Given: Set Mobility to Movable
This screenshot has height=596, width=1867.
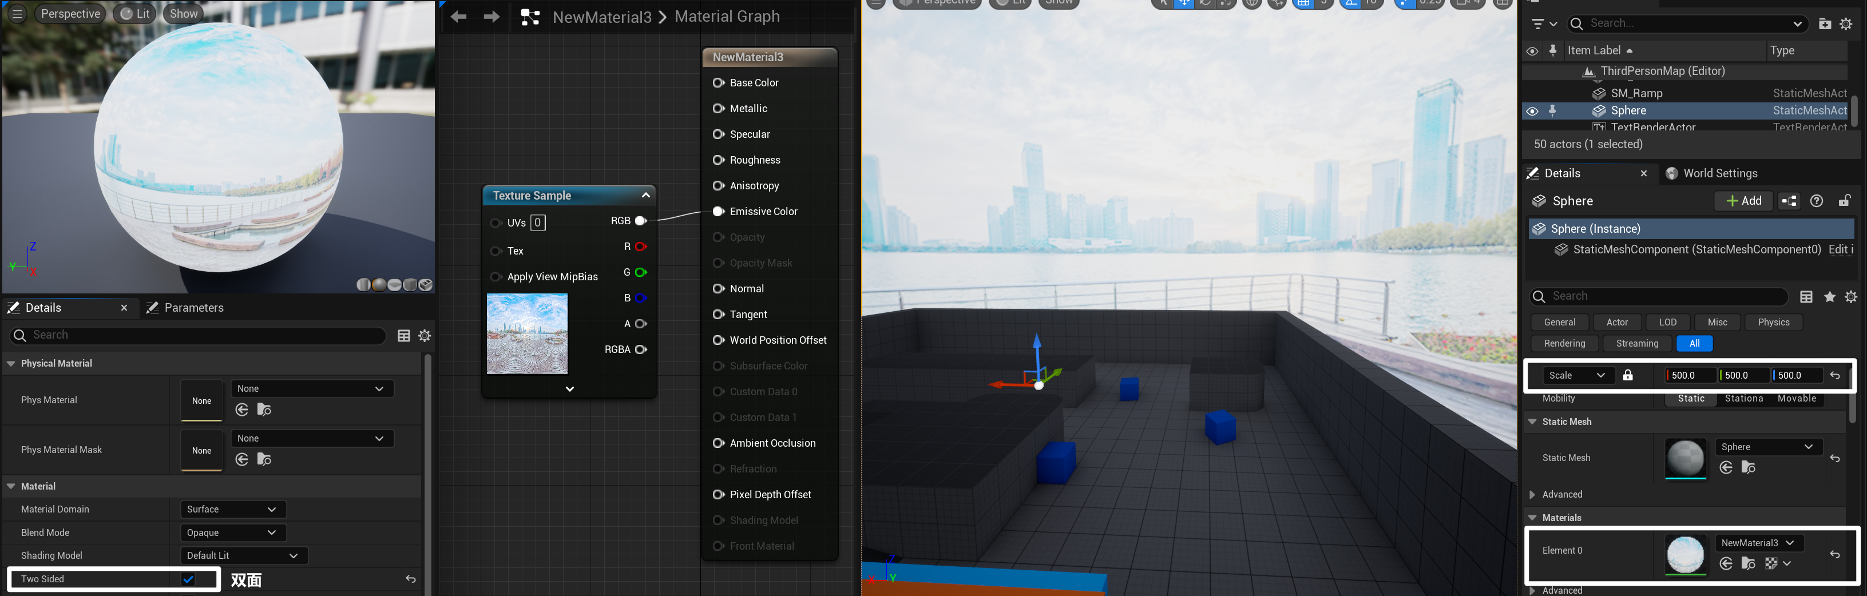Looking at the screenshot, I should pos(1797,399).
